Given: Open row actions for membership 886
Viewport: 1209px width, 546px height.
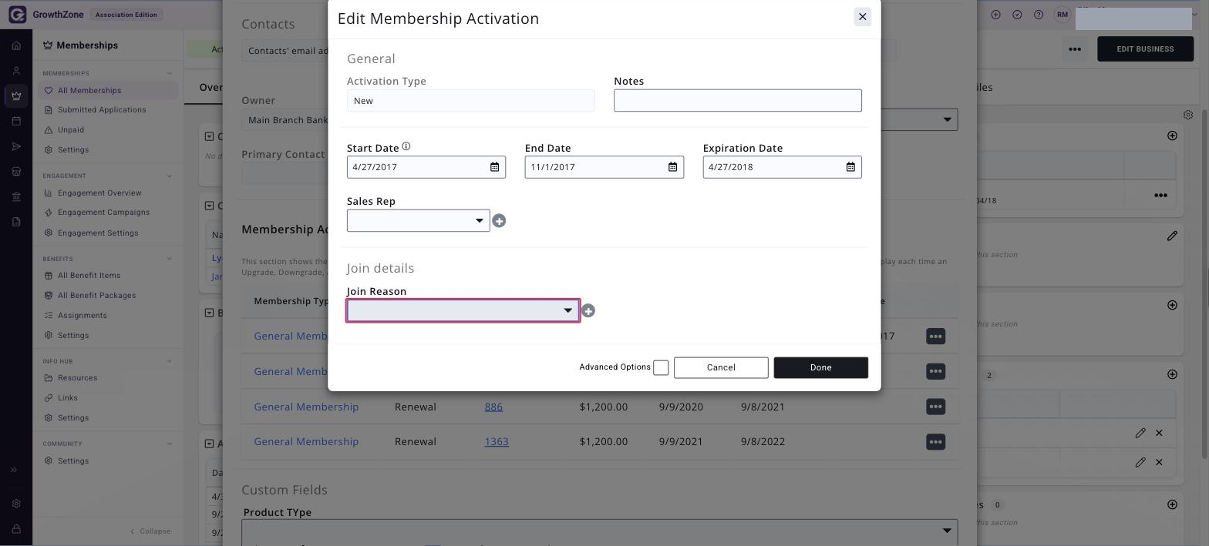Looking at the screenshot, I should (935, 407).
